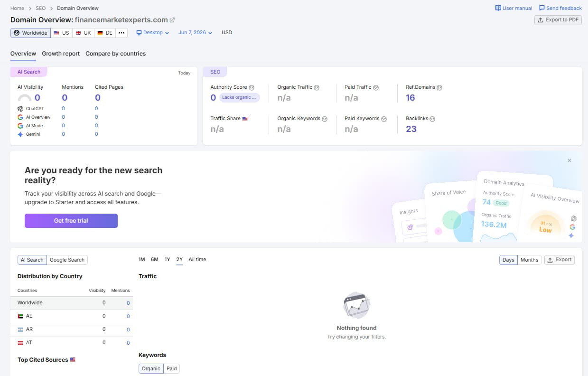Open the Jun 7, 2026 date dropdown
Viewport: 588px width, 376px height.
click(x=195, y=33)
